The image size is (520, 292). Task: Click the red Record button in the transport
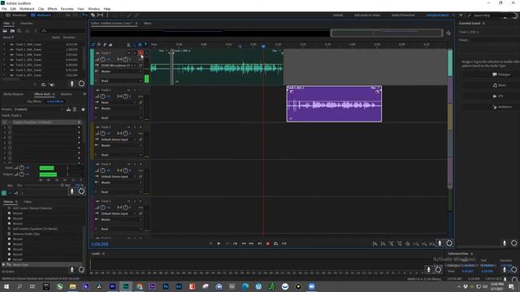267,243
